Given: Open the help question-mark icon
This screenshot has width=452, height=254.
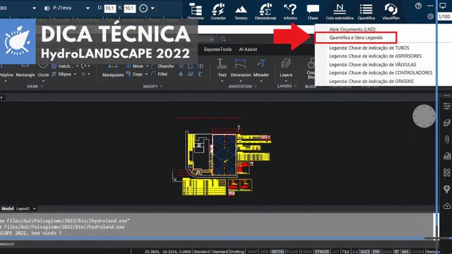Looking at the screenshot, I should coord(418,6).
